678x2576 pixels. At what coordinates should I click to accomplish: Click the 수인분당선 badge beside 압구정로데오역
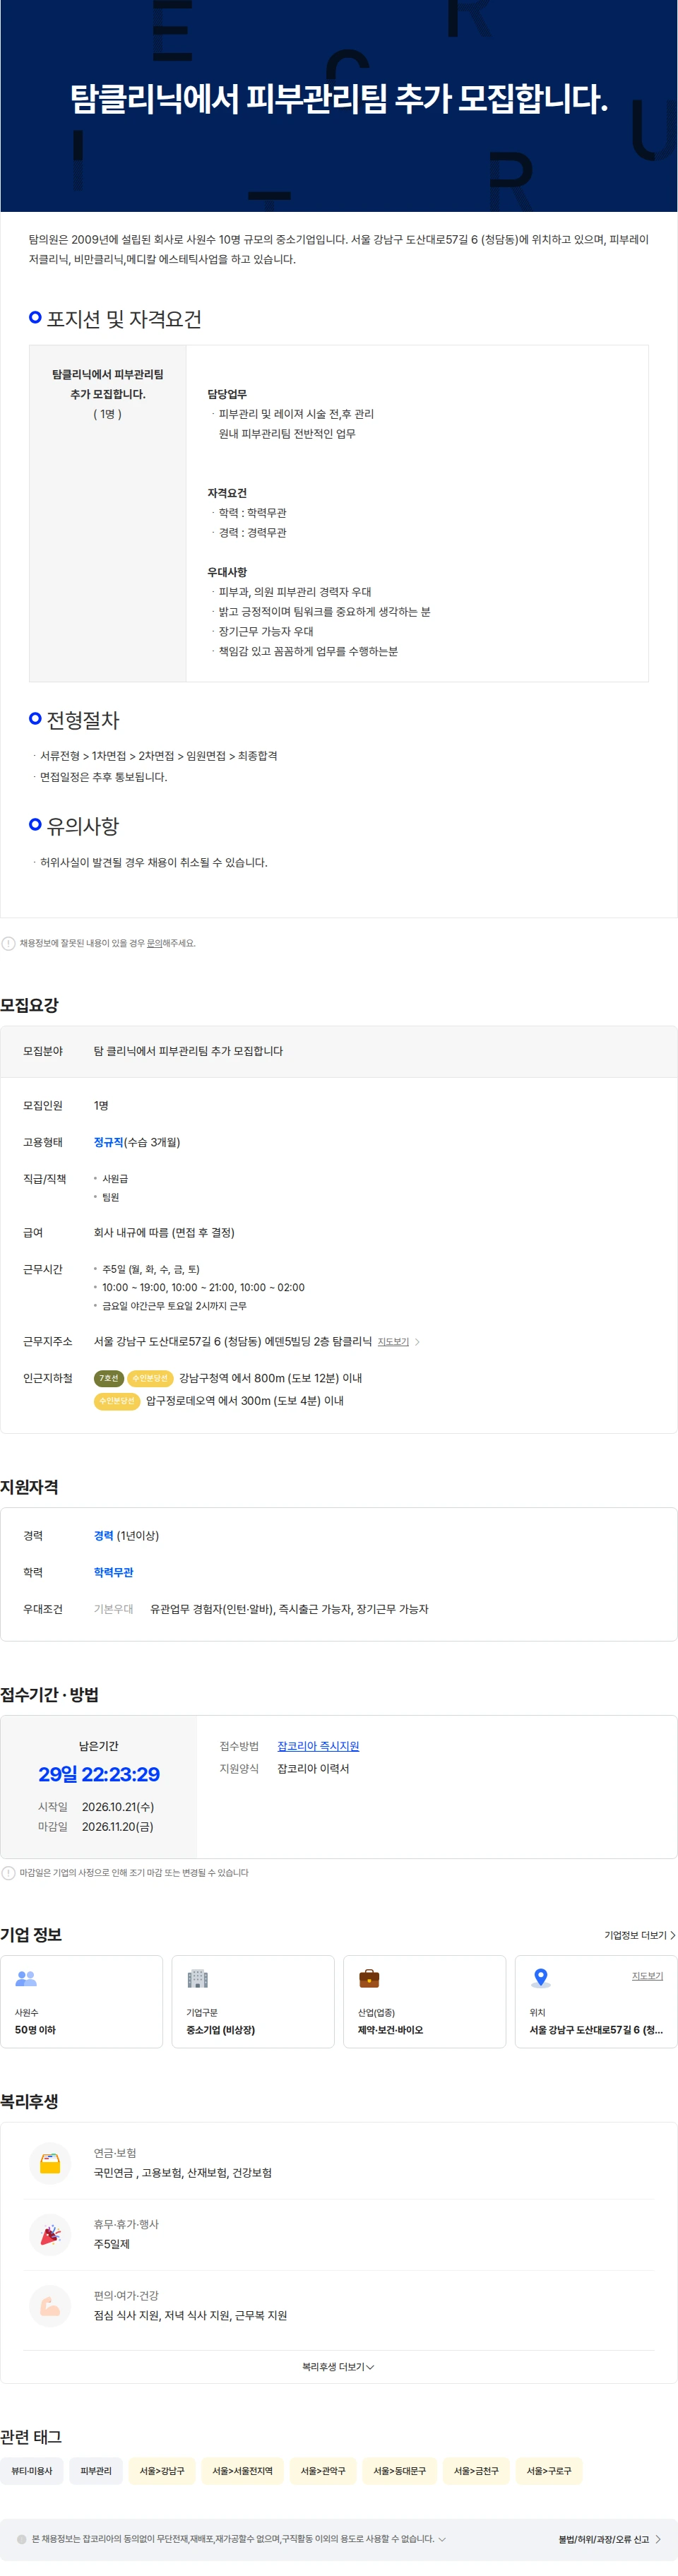(x=117, y=1401)
